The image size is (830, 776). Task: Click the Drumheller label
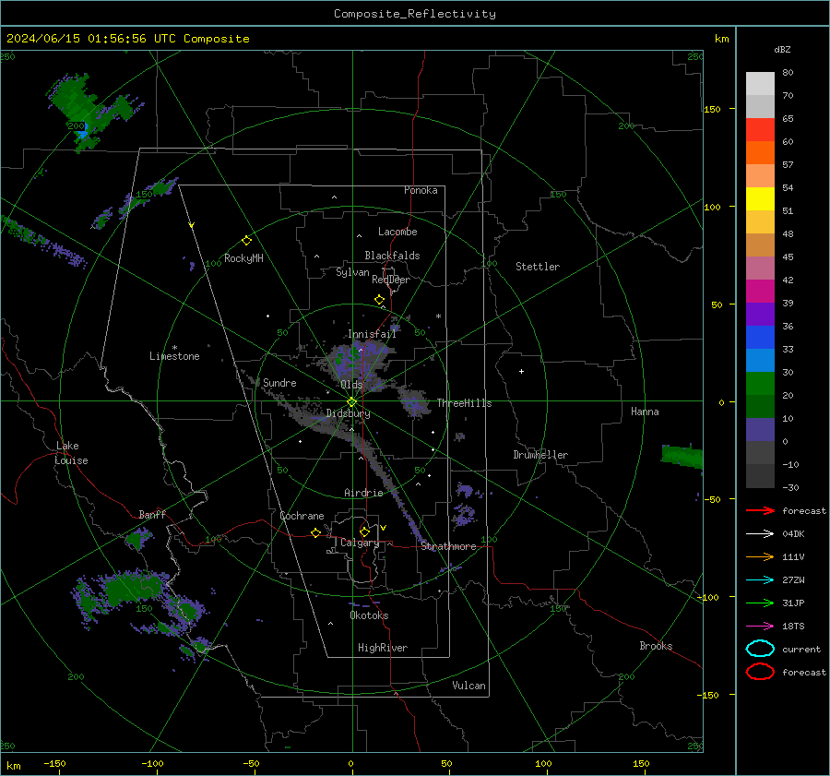[x=540, y=455]
